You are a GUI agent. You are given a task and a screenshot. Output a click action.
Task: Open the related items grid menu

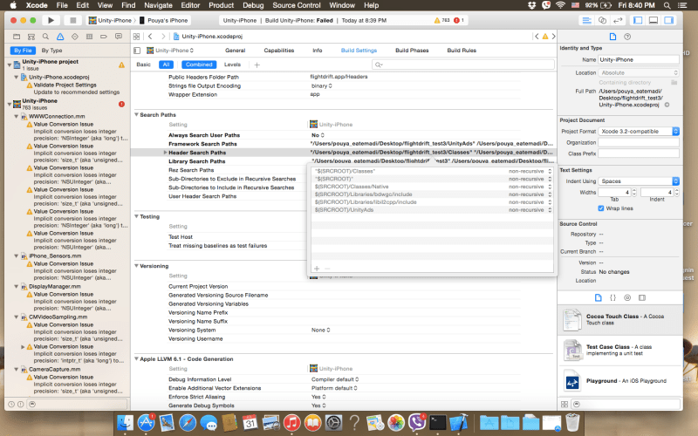coord(136,37)
